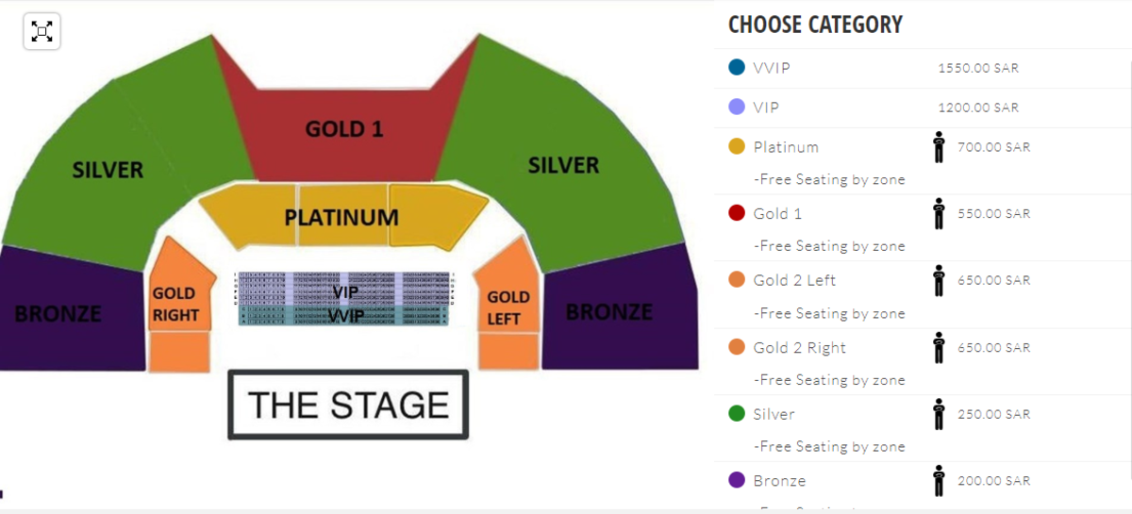Click the VVIP seat rows near stage
Image resolution: width=1132 pixels, height=514 pixels.
click(345, 316)
